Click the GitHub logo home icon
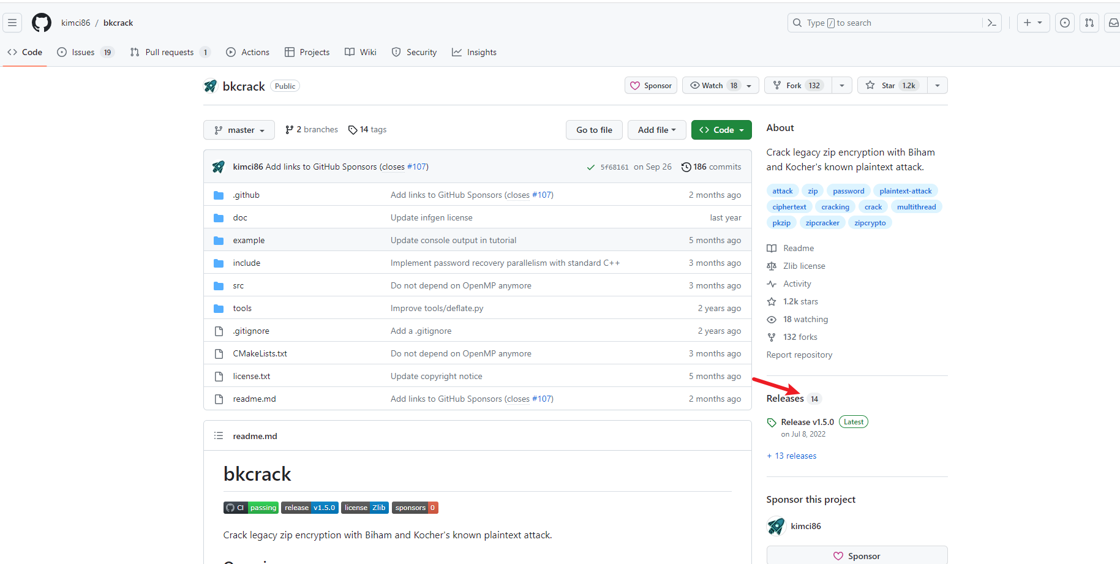 [42, 23]
